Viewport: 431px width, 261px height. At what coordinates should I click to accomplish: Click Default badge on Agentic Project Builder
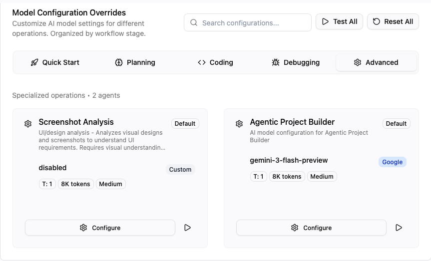tap(396, 124)
